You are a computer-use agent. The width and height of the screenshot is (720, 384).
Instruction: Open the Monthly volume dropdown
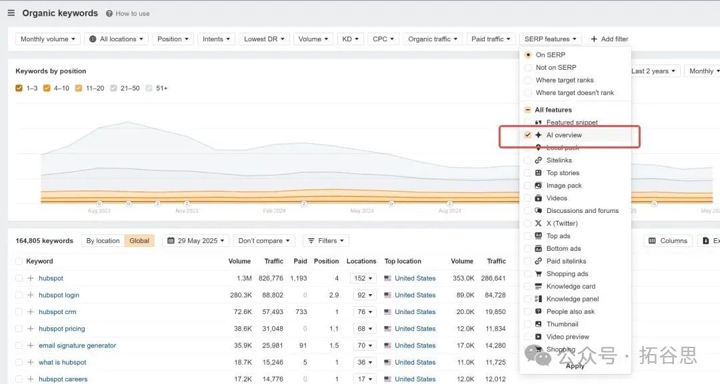(48, 39)
